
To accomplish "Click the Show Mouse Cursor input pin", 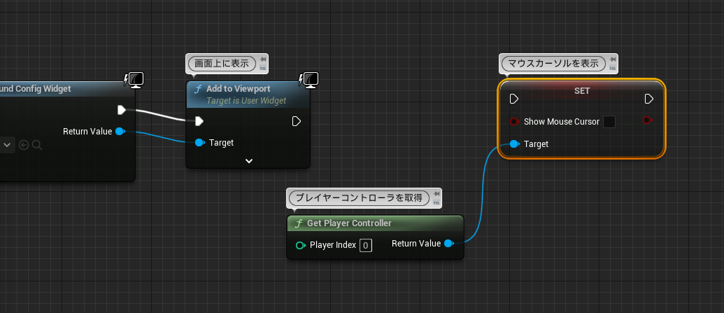I will [x=514, y=122].
